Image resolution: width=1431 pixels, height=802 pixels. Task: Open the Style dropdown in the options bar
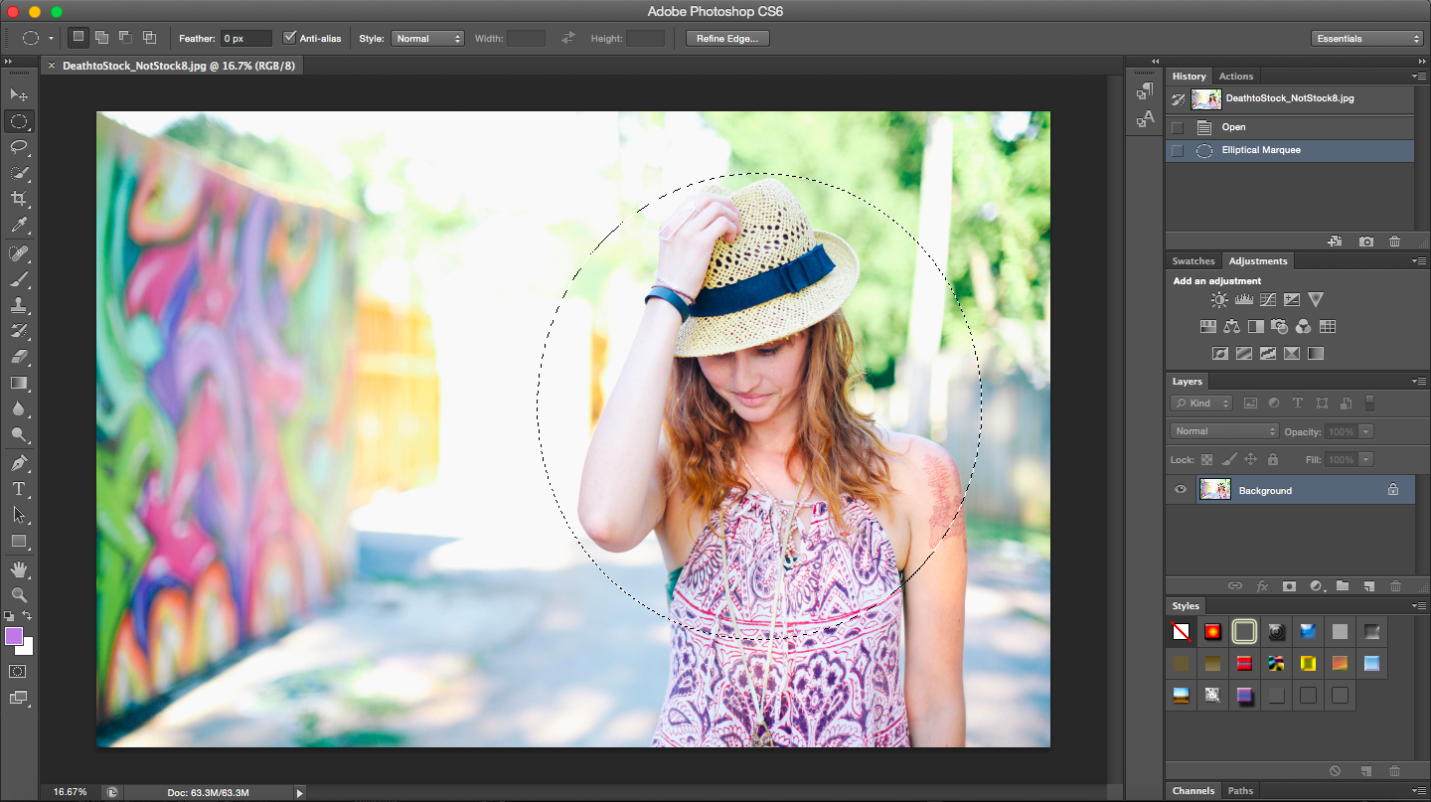pyautogui.click(x=427, y=38)
